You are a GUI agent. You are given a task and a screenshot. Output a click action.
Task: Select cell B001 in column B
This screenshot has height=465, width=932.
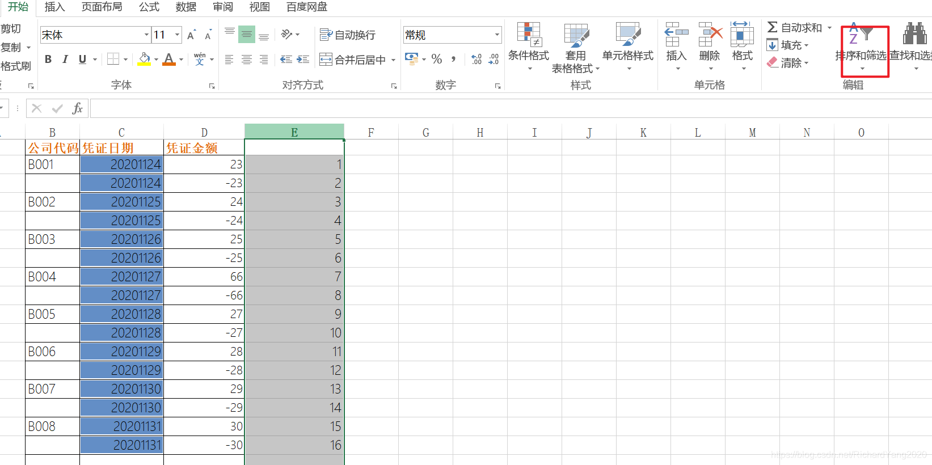click(53, 164)
